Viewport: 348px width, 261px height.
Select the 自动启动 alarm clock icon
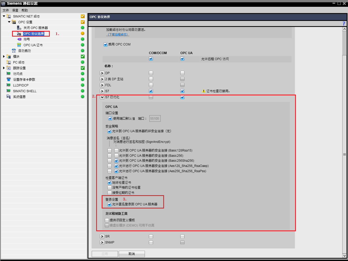click(x=14, y=51)
